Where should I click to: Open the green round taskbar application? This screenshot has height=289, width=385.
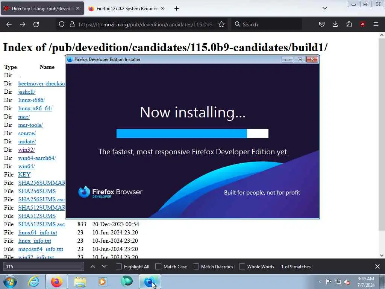(127, 281)
